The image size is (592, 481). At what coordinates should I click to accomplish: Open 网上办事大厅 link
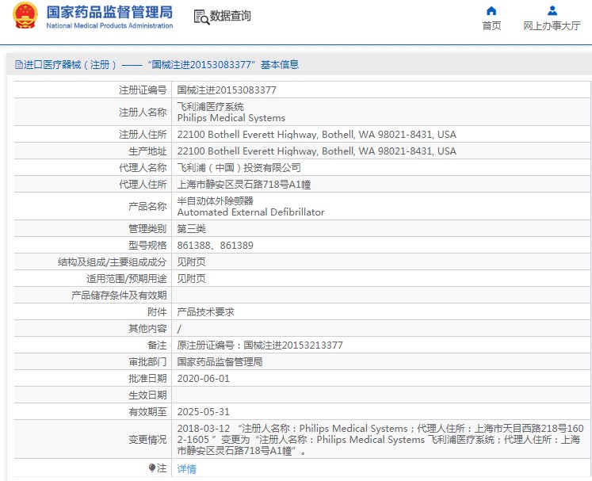click(x=552, y=25)
